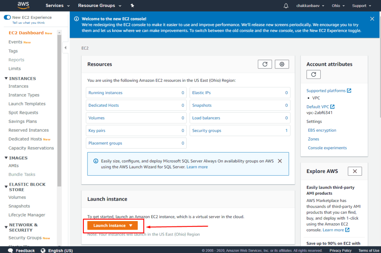Open Reserved Instances page
Screen dimensions: 381x253
(x=28, y=130)
